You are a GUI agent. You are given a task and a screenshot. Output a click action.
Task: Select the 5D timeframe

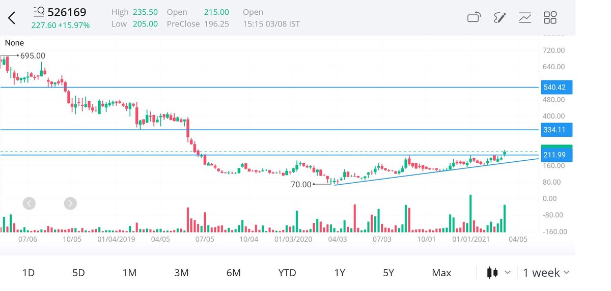(x=78, y=273)
